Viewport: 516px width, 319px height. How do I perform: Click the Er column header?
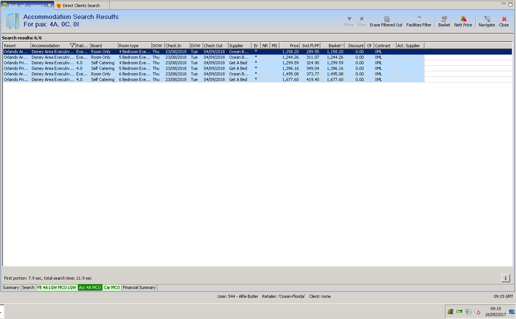[x=256, y=46]
